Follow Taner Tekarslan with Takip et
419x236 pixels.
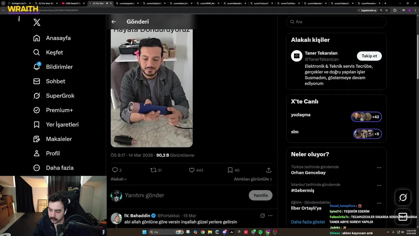[x=369, y=56]
